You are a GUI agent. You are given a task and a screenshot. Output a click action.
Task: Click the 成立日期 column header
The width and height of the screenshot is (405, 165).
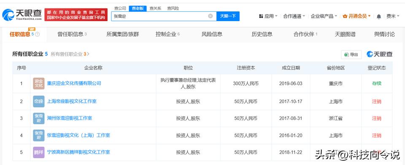[291, 68]
